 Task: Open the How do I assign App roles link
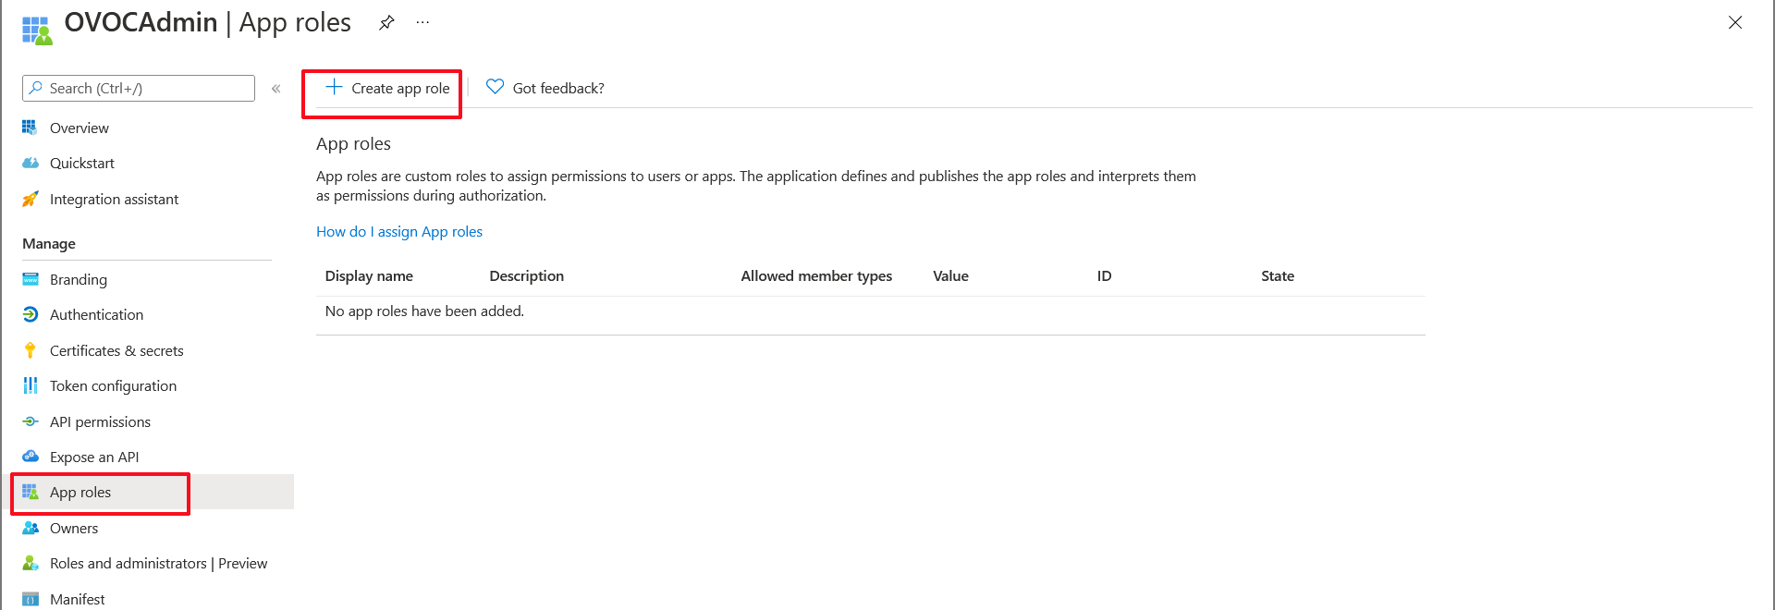tap(398, 232)
